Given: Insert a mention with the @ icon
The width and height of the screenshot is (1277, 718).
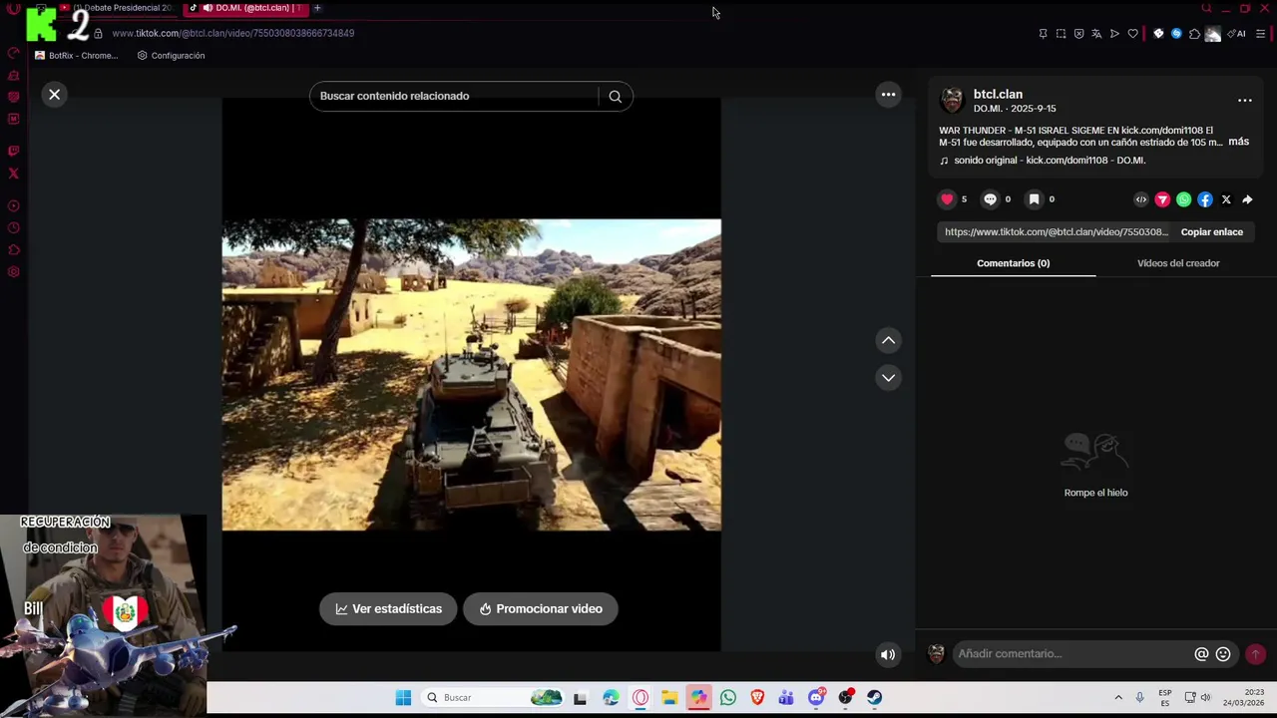Looking at the screenshot, I should click(x=1201, y=654).
